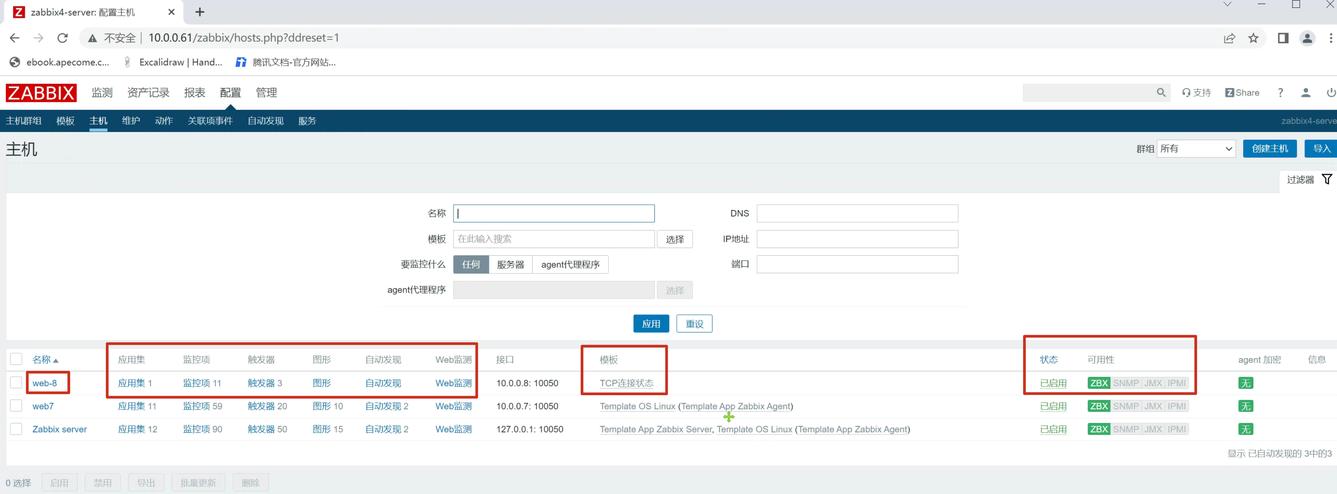
Task: Click the filter funnel icon
Action: tap(1326, 179)
